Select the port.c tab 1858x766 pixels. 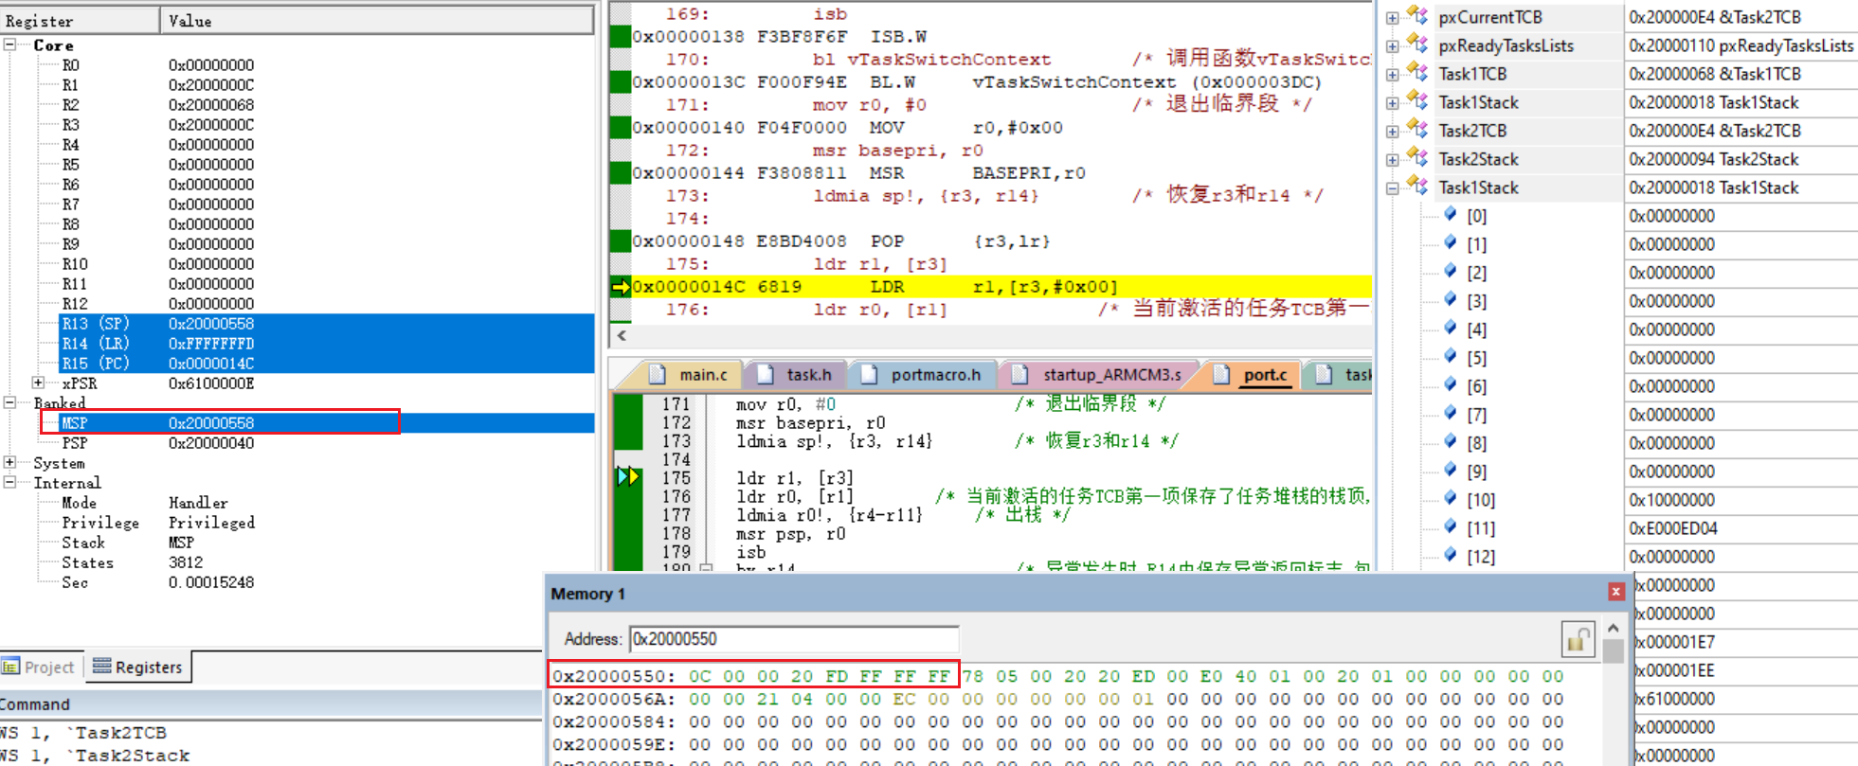pyautogui.click(x=1253, y=375)
